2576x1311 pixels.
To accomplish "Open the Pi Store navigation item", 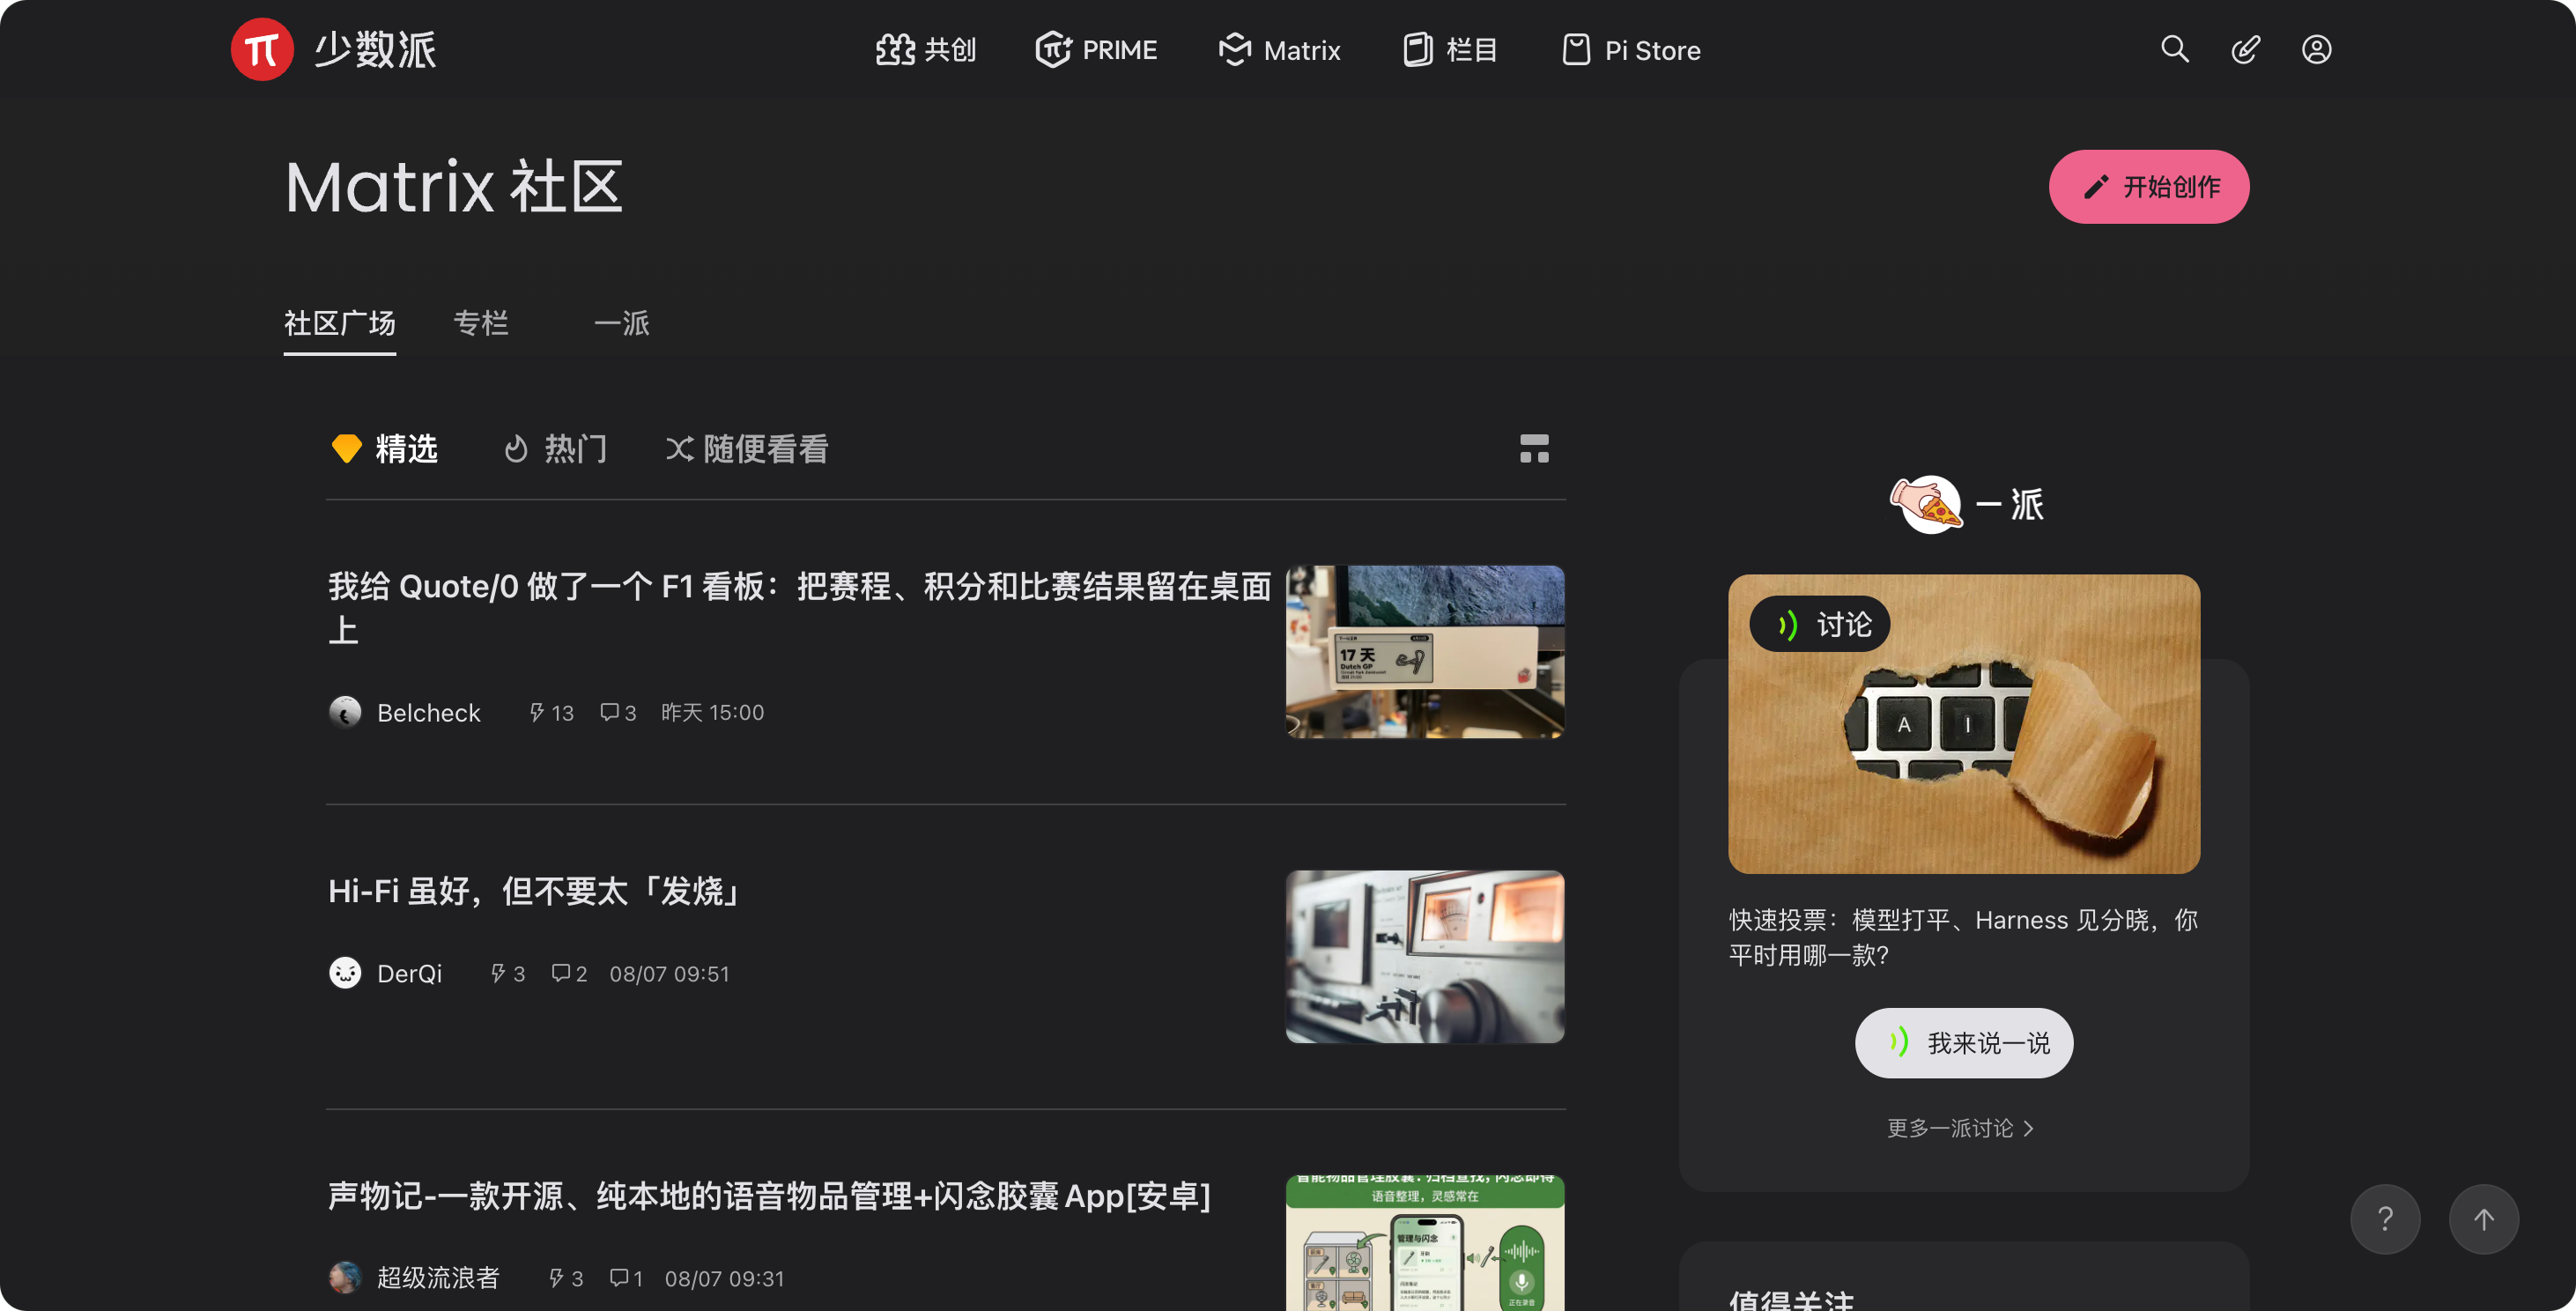I will point(1631,50).
